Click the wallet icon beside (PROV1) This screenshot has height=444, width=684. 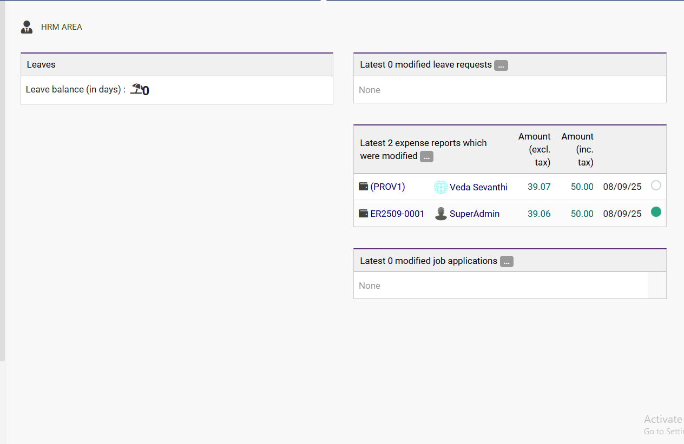(x=364, y=187)
